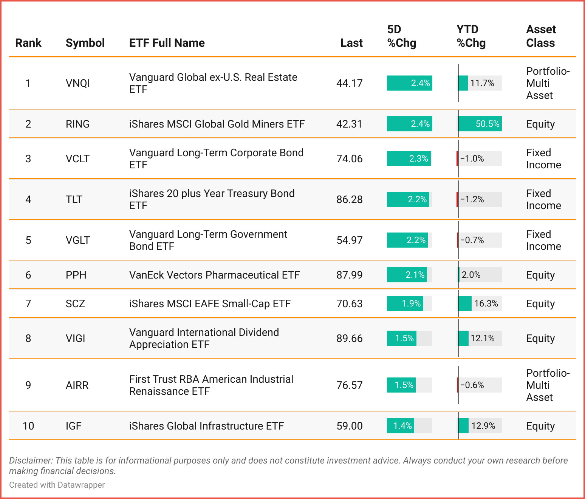Click TLT's negative 1.2% YTD bar

click(x=458, y=199)
